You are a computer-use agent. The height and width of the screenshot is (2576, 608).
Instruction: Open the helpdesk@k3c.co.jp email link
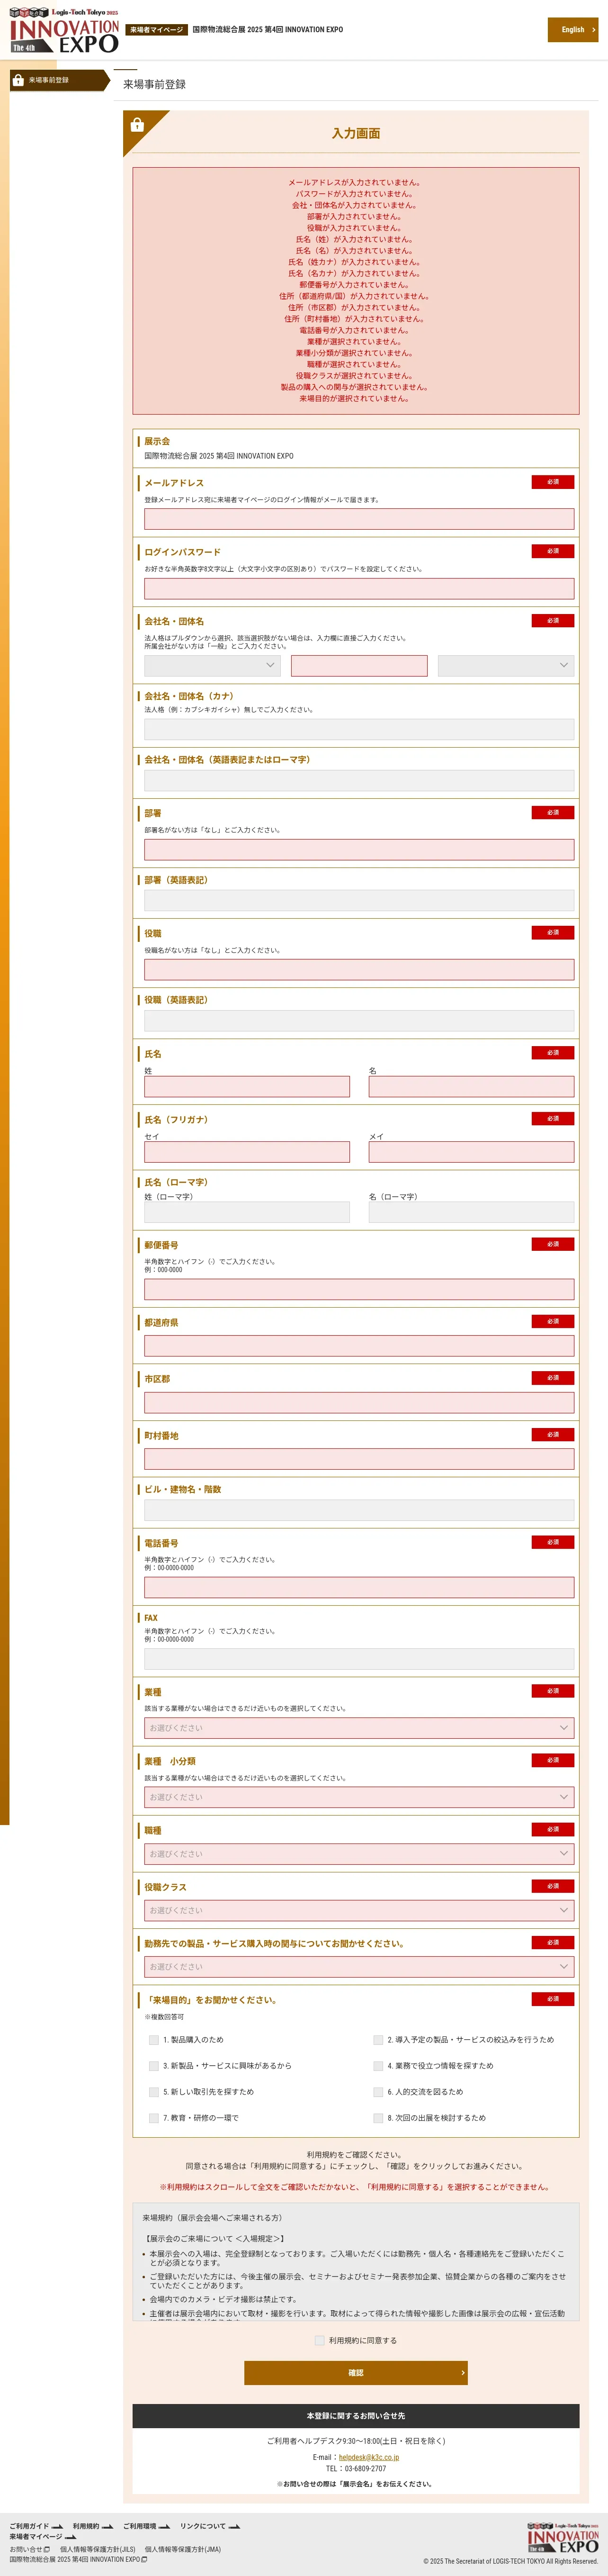369,2456
